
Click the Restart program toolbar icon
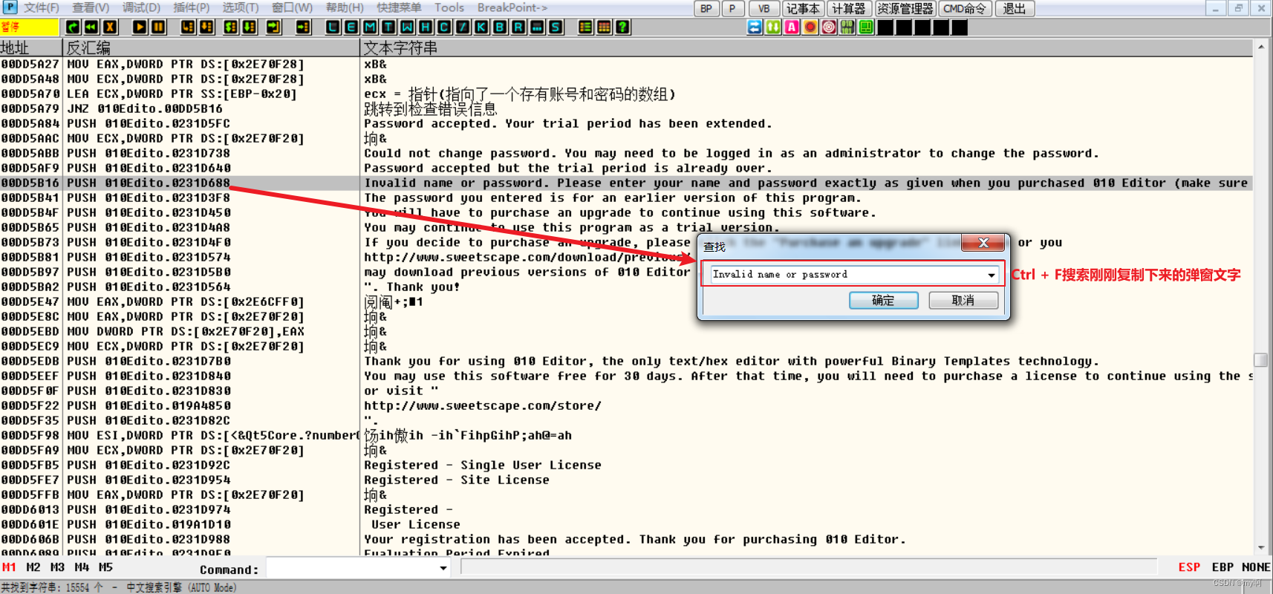pyautogui.click(x=73, y=27)
